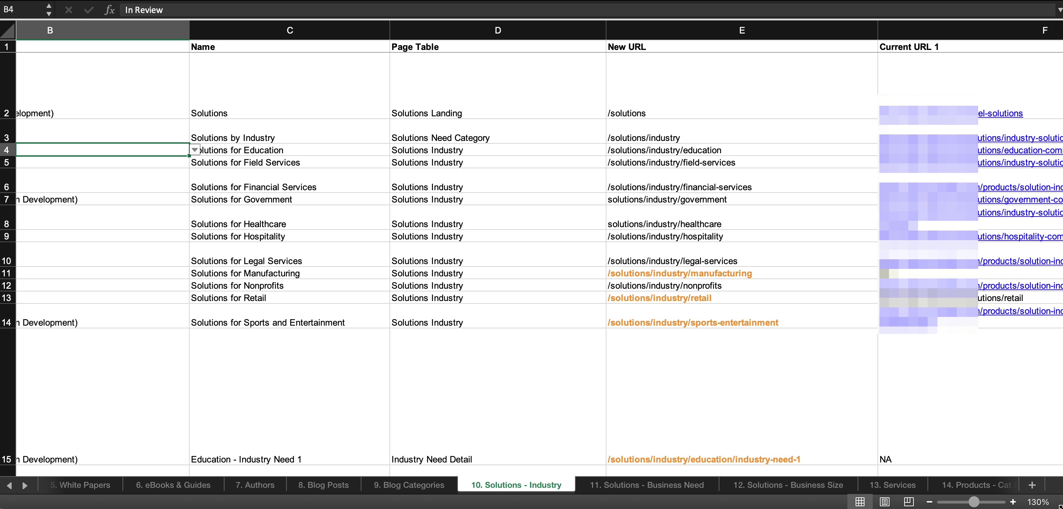1063x509 pixels.
Task: Select the Solutions for Field Services cell
Action: pyautogui.click(x=290, y=162)
